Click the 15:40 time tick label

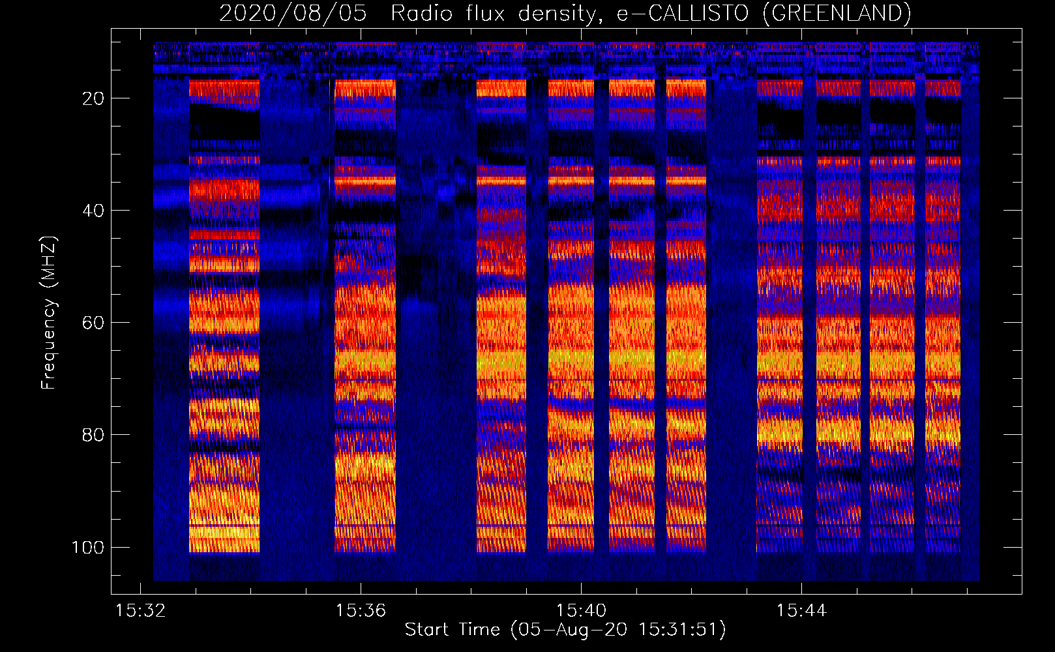click(581, 611)
